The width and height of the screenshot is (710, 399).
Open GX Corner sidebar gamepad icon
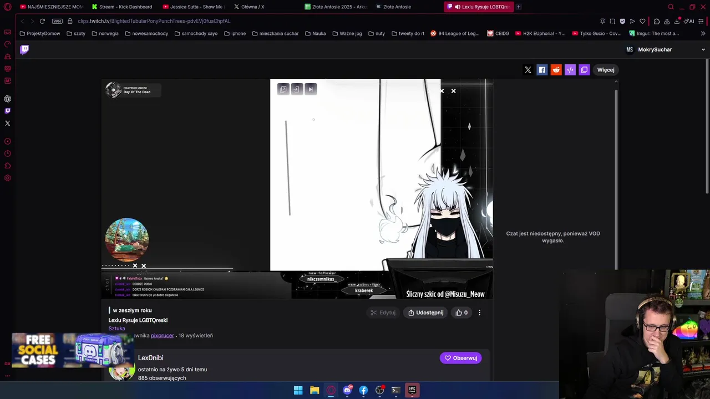click(x=7, y=32)
